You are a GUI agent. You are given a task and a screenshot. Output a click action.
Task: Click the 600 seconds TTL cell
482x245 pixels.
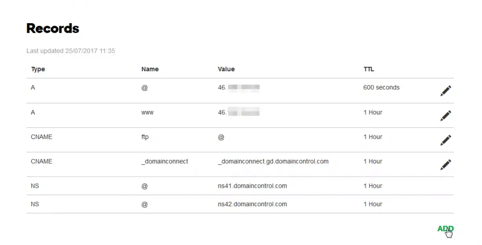(x=381, y=87)
